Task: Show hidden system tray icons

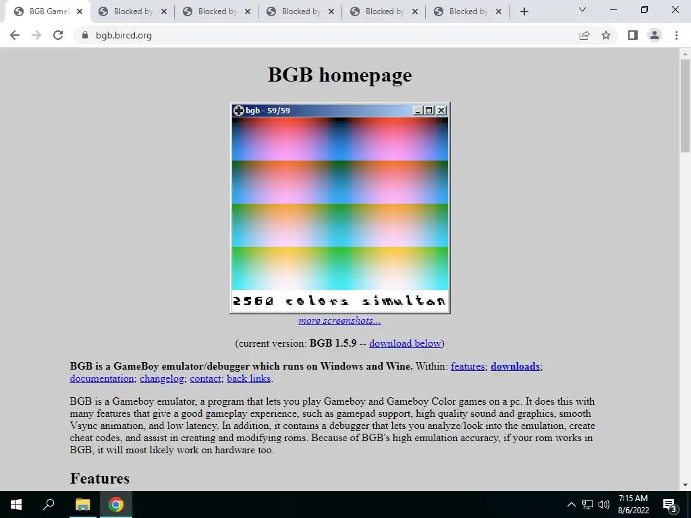Action: (x=571, y=505)
